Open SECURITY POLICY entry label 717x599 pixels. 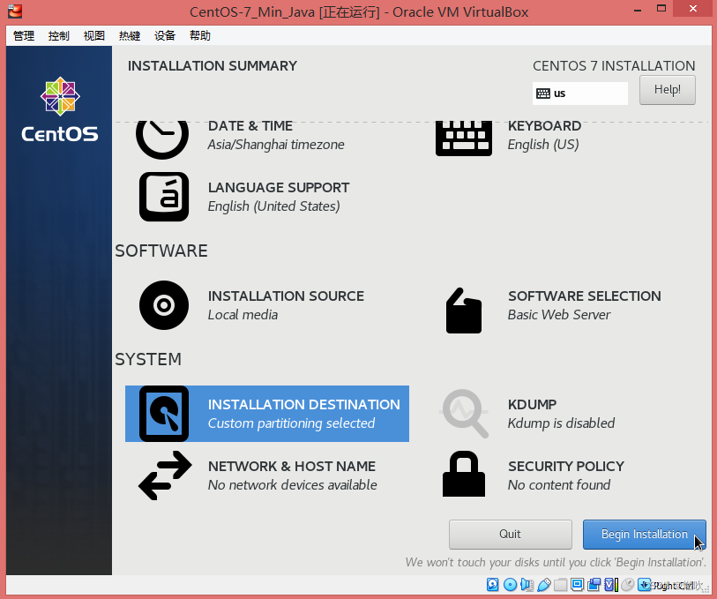566,466
